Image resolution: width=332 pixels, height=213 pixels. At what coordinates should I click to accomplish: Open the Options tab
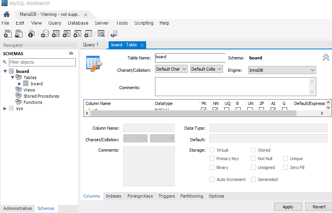(x=216, y=196)
